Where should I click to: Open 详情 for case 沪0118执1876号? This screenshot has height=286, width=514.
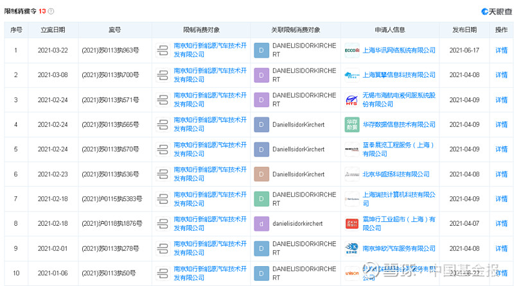pyautogui.click(x=501, y=224)
